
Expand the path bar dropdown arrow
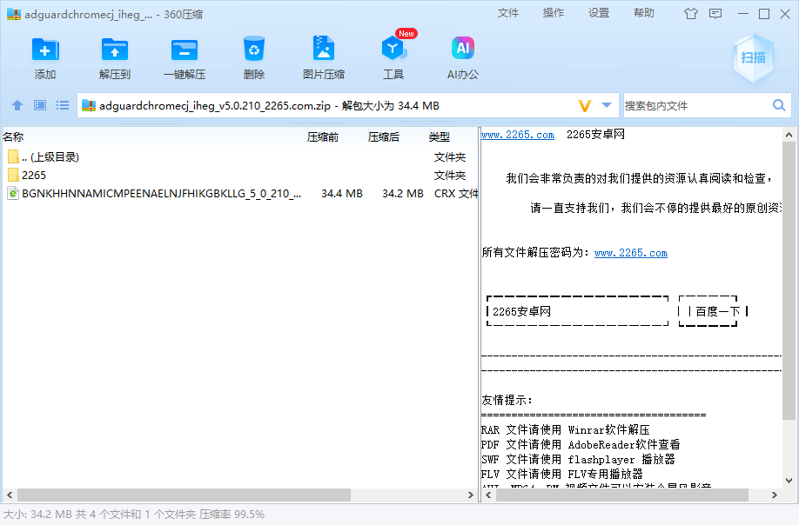coord(607,105)
